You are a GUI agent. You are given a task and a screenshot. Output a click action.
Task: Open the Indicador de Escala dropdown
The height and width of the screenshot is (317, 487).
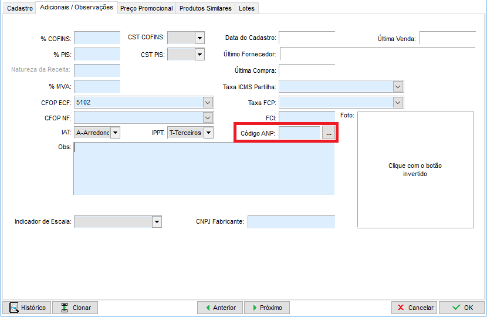[x=157, y=222]
